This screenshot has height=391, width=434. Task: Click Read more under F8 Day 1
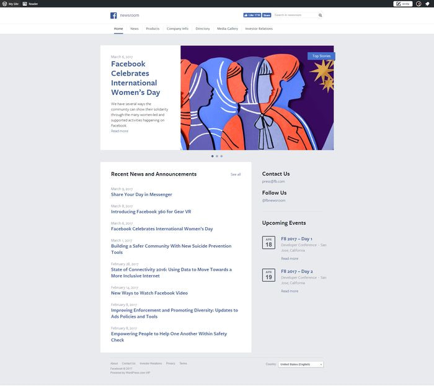[290, 259]
